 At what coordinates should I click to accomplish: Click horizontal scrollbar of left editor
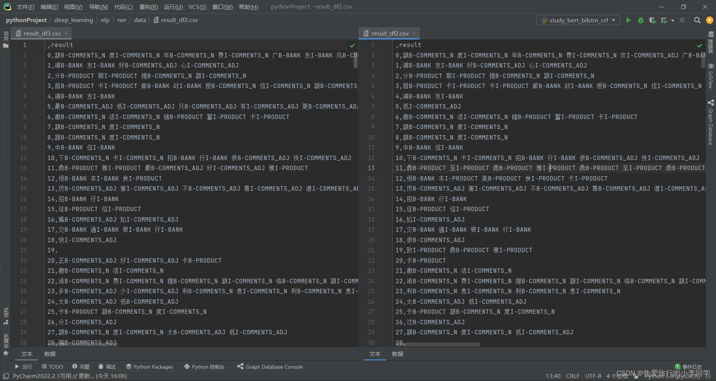[82, 344]
